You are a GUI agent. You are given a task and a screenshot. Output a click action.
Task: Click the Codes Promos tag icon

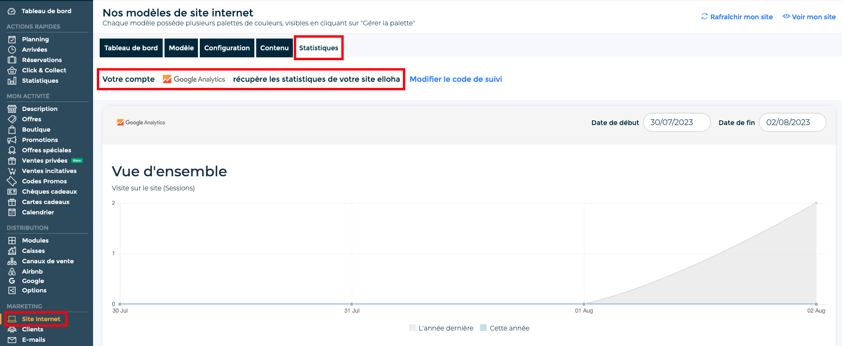pos(12,181)
